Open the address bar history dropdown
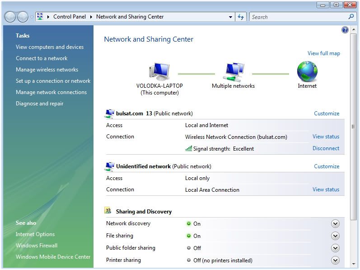Image resolution: width=360 pixels, height=270 pixels. pos(231,17)
